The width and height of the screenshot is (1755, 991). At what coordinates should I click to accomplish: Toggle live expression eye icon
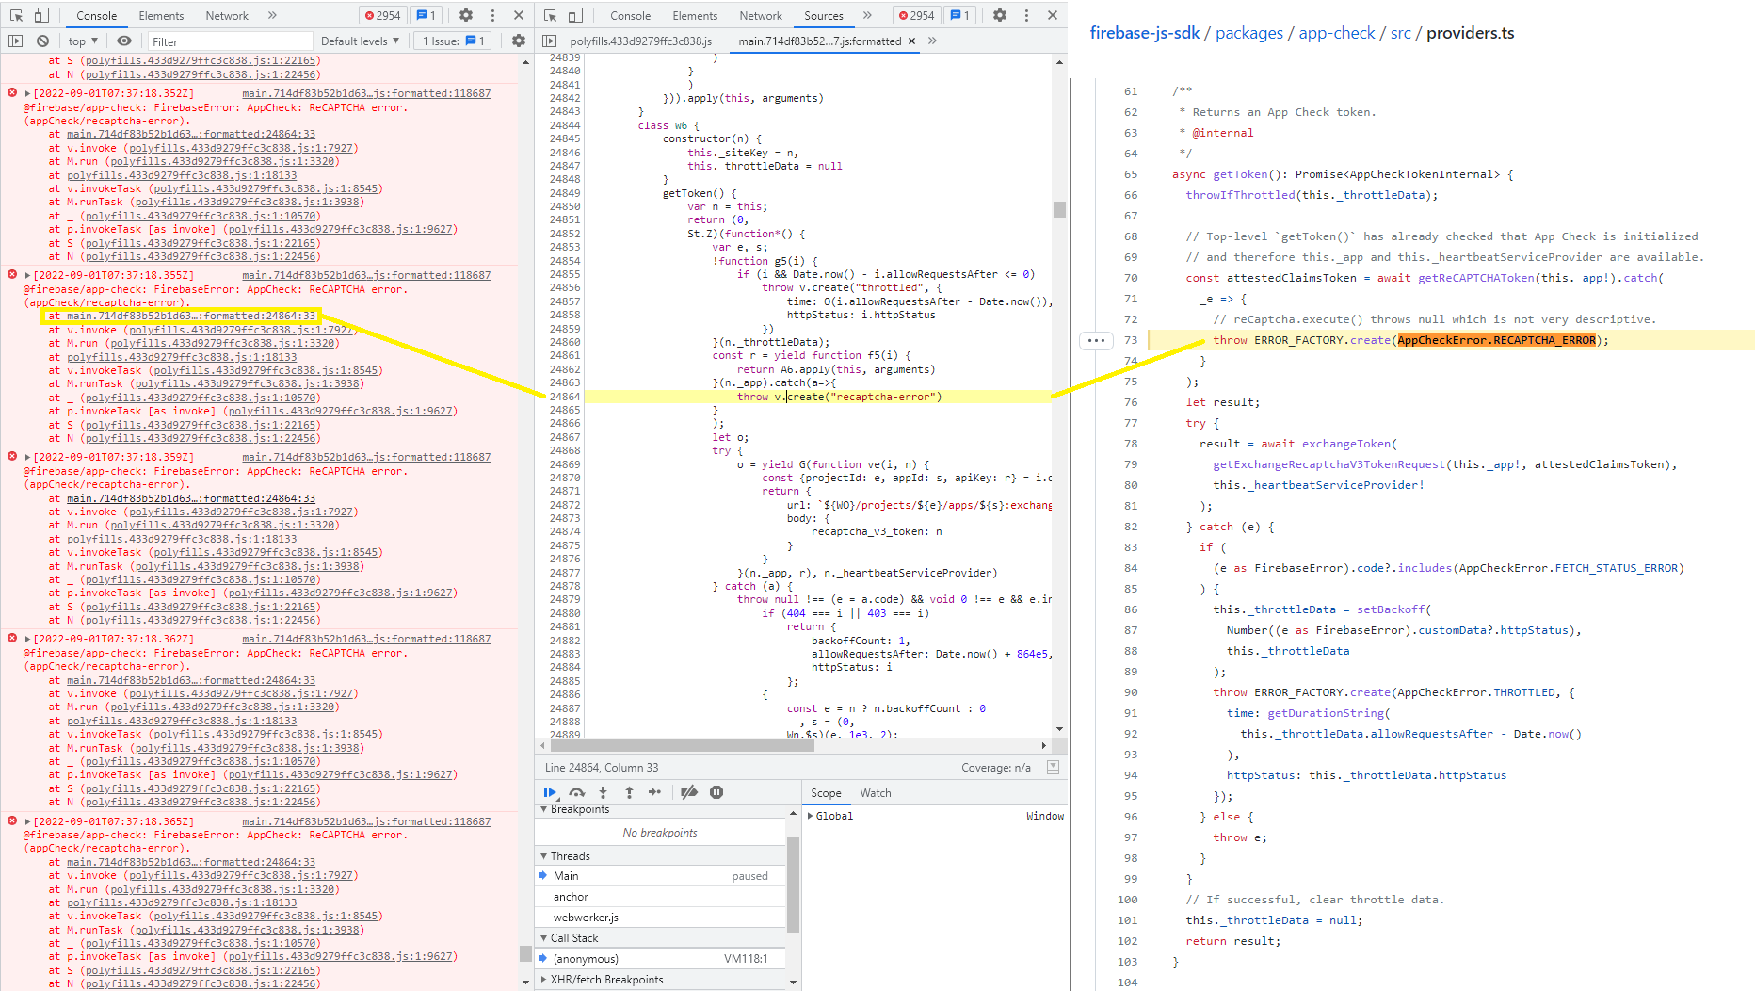click(x=124, y=41)
